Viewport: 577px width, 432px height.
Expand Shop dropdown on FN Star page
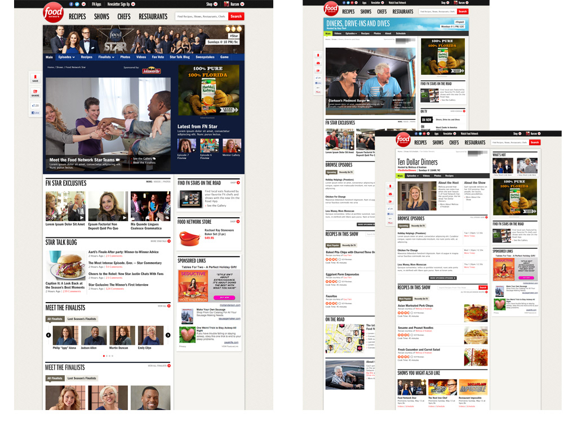216,4
